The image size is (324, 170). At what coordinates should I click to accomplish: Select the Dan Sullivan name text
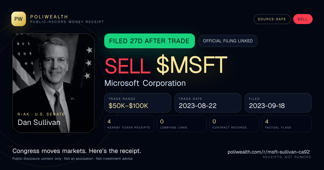[x=39, y=123]
